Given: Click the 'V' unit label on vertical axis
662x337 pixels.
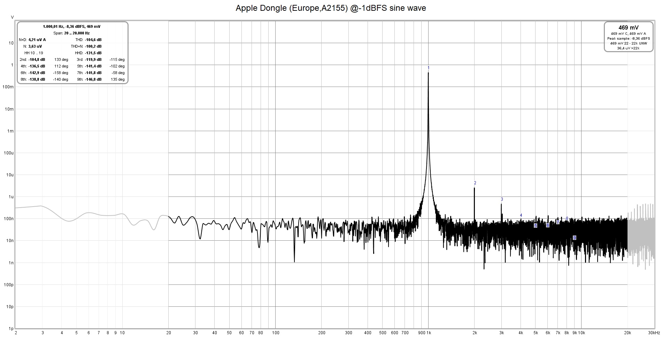Looking at the screenshot, I should click(x=13, y=17).
